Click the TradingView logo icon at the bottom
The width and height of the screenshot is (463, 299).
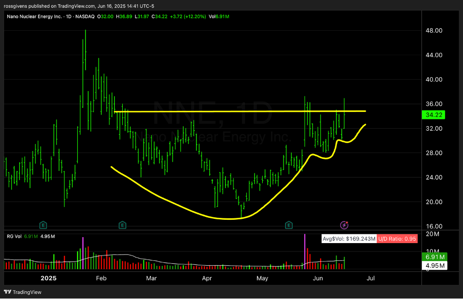click(x=8, y=292)
